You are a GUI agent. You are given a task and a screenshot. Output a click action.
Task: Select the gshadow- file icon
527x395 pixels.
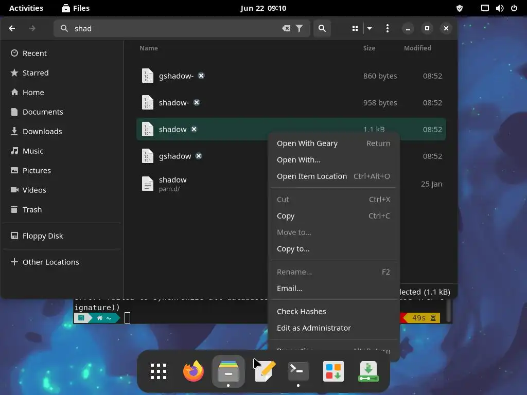148,76
